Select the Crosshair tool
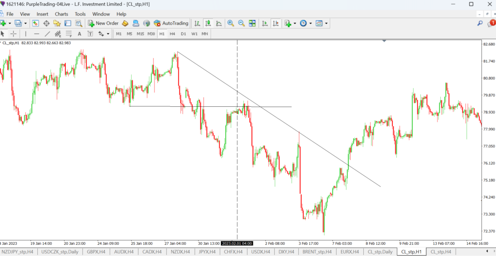Image resolution: width=496 pixels, height=256 pixels. [13, 34]
